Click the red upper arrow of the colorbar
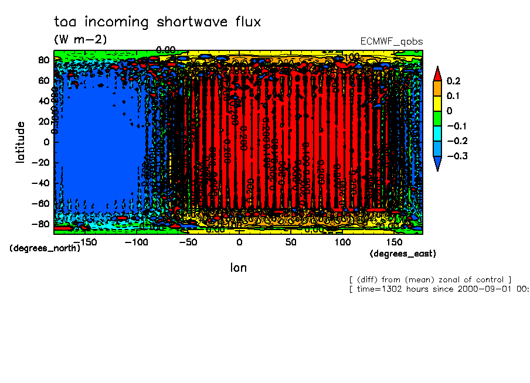 tap(437, 73)
